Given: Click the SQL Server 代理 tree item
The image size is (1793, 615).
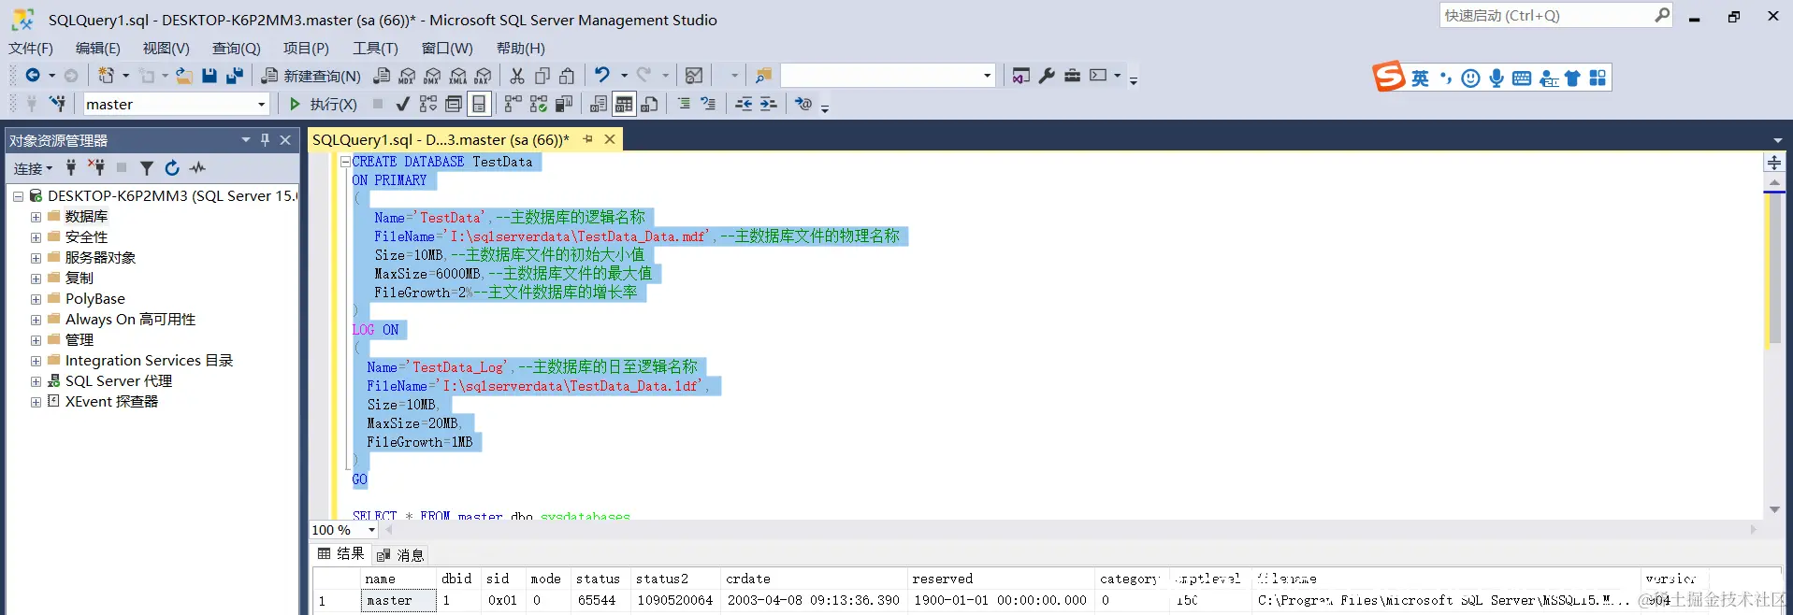Looking at the screenshot, I should [119, 381].
